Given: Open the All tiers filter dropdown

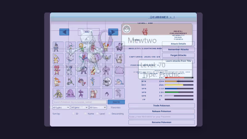Looking at the screenshot, I should pos(98,107).
